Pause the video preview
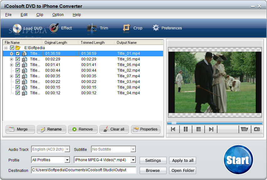The width and height of the screenshot is (267, 180). pos(186,129)
